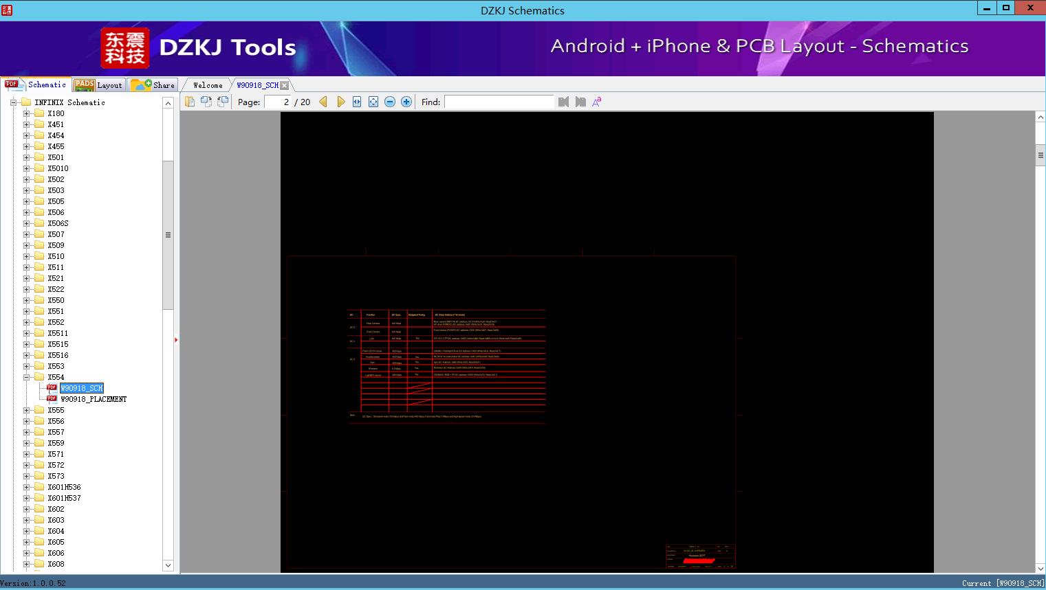Click the find previous icon
Viewport: 1046px width, 590px height.
click(563, 102)
